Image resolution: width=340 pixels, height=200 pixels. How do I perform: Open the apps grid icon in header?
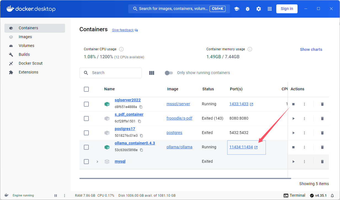coord(270,9)
